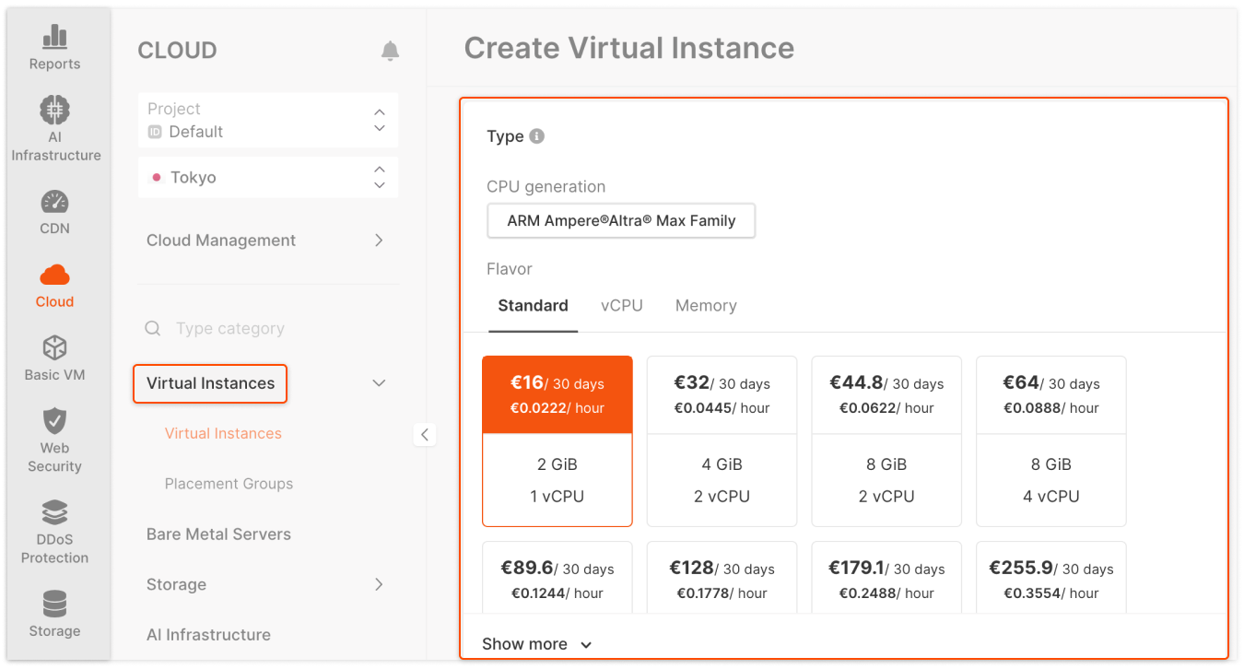
Task: Select the €16 flavor with 2 GiB 1 vCPU
Action: pos(557,441)
